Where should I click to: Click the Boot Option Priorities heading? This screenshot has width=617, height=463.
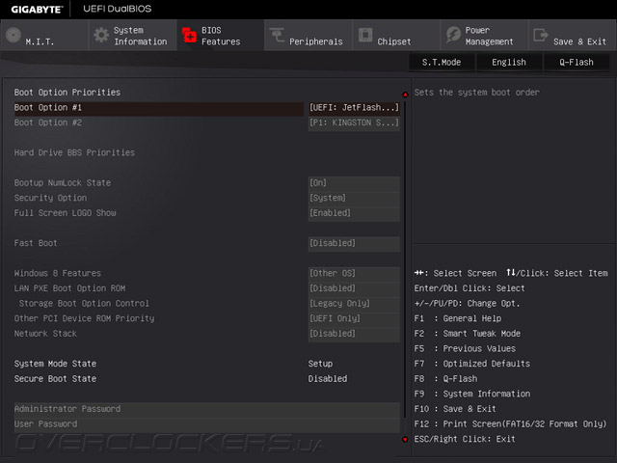pyautogui.click(x=67, y=93)
